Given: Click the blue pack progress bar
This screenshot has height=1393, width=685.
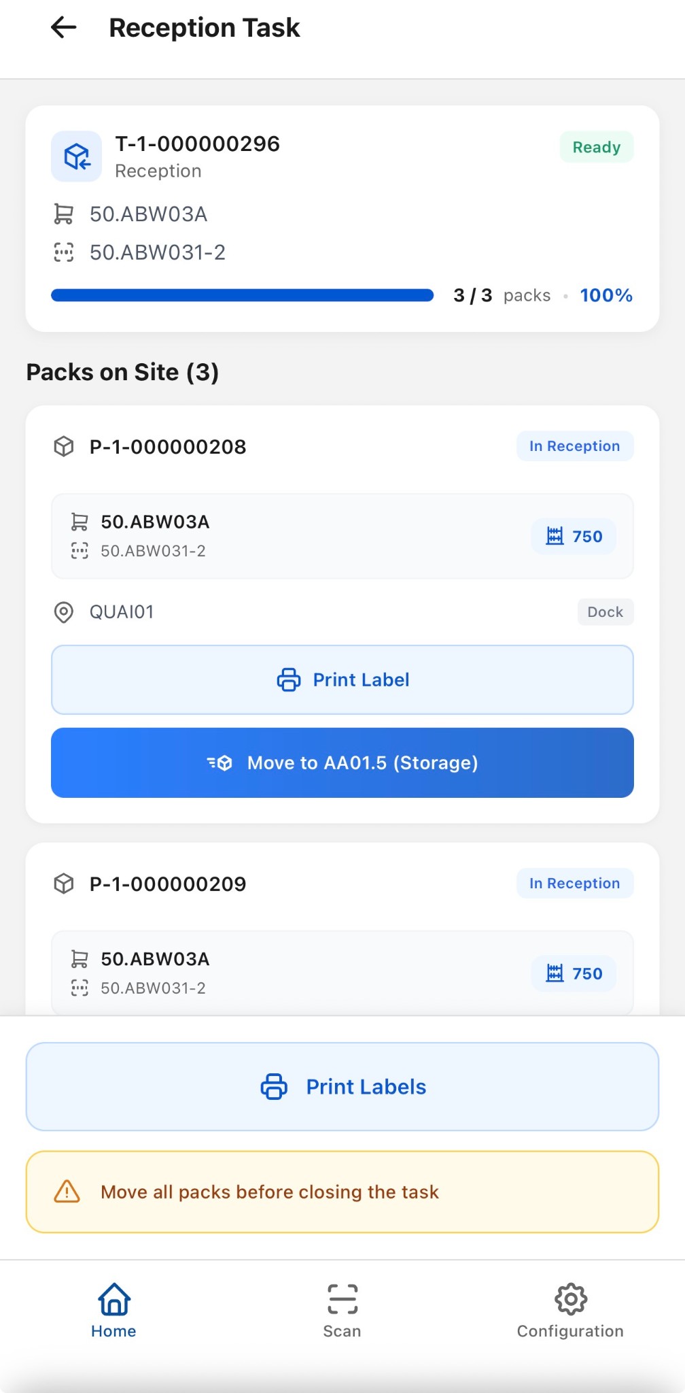Looking at the screenshot, I should 243,295.
